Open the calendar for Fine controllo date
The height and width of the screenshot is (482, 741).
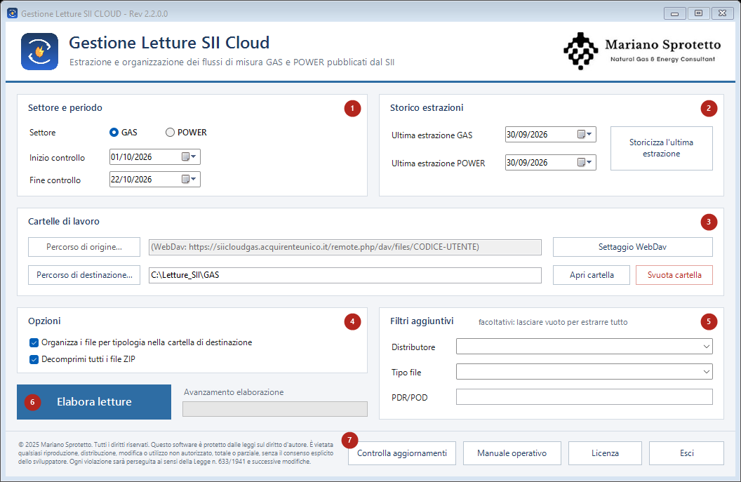(x=189, y=179)
